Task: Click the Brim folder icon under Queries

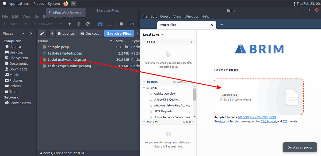Action: click(x=148, y=88)
